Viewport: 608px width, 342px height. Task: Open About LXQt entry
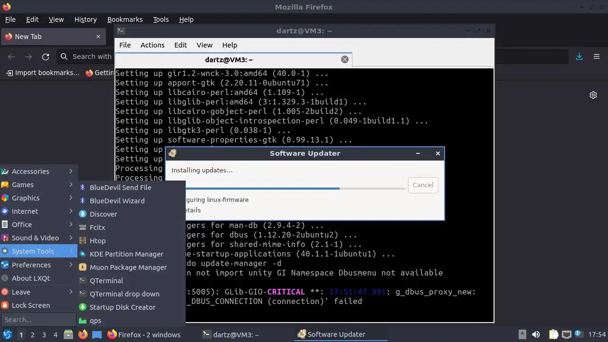click(39, 278)
